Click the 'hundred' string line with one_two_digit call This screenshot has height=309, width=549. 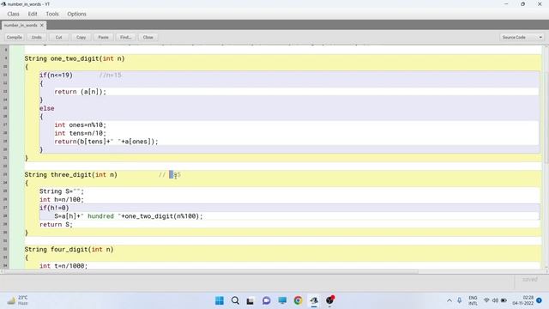click(129, 216)
